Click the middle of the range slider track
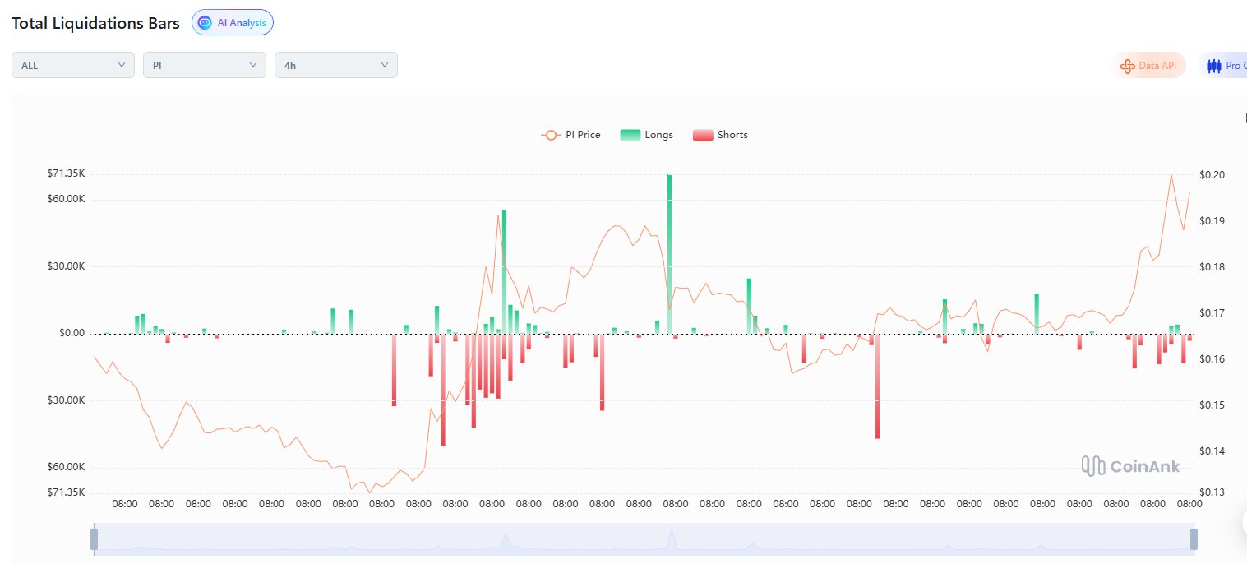The image size is (1247, 564). click(x=644, y=539)
